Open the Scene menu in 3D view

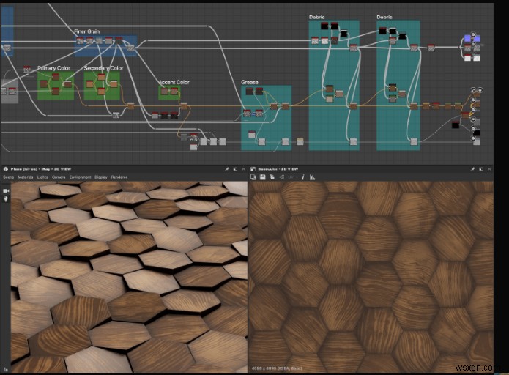coord(9,177)
